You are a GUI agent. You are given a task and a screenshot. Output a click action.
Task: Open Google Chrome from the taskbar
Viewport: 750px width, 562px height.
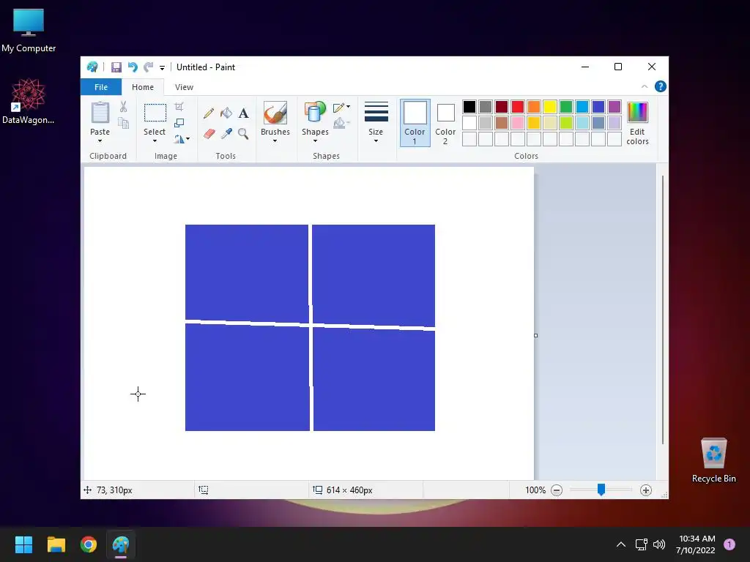click(89, 544)
